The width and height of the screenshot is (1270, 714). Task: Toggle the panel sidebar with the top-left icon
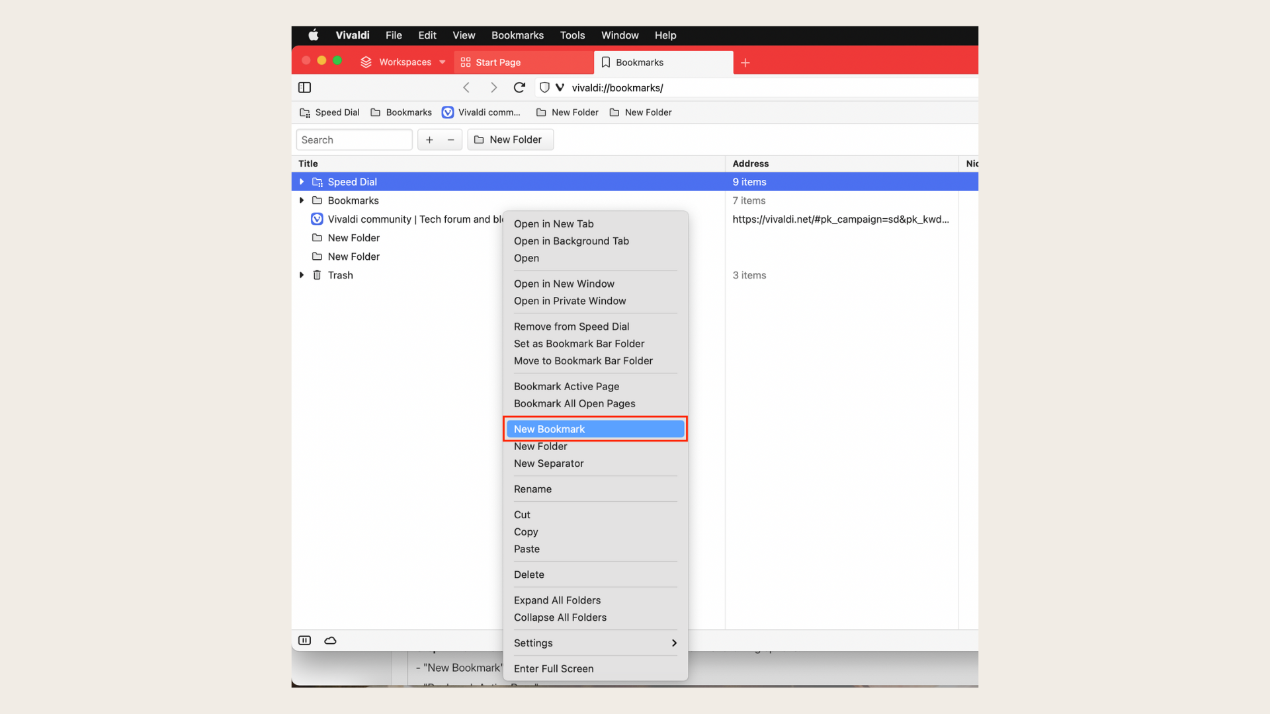point(304,87)
